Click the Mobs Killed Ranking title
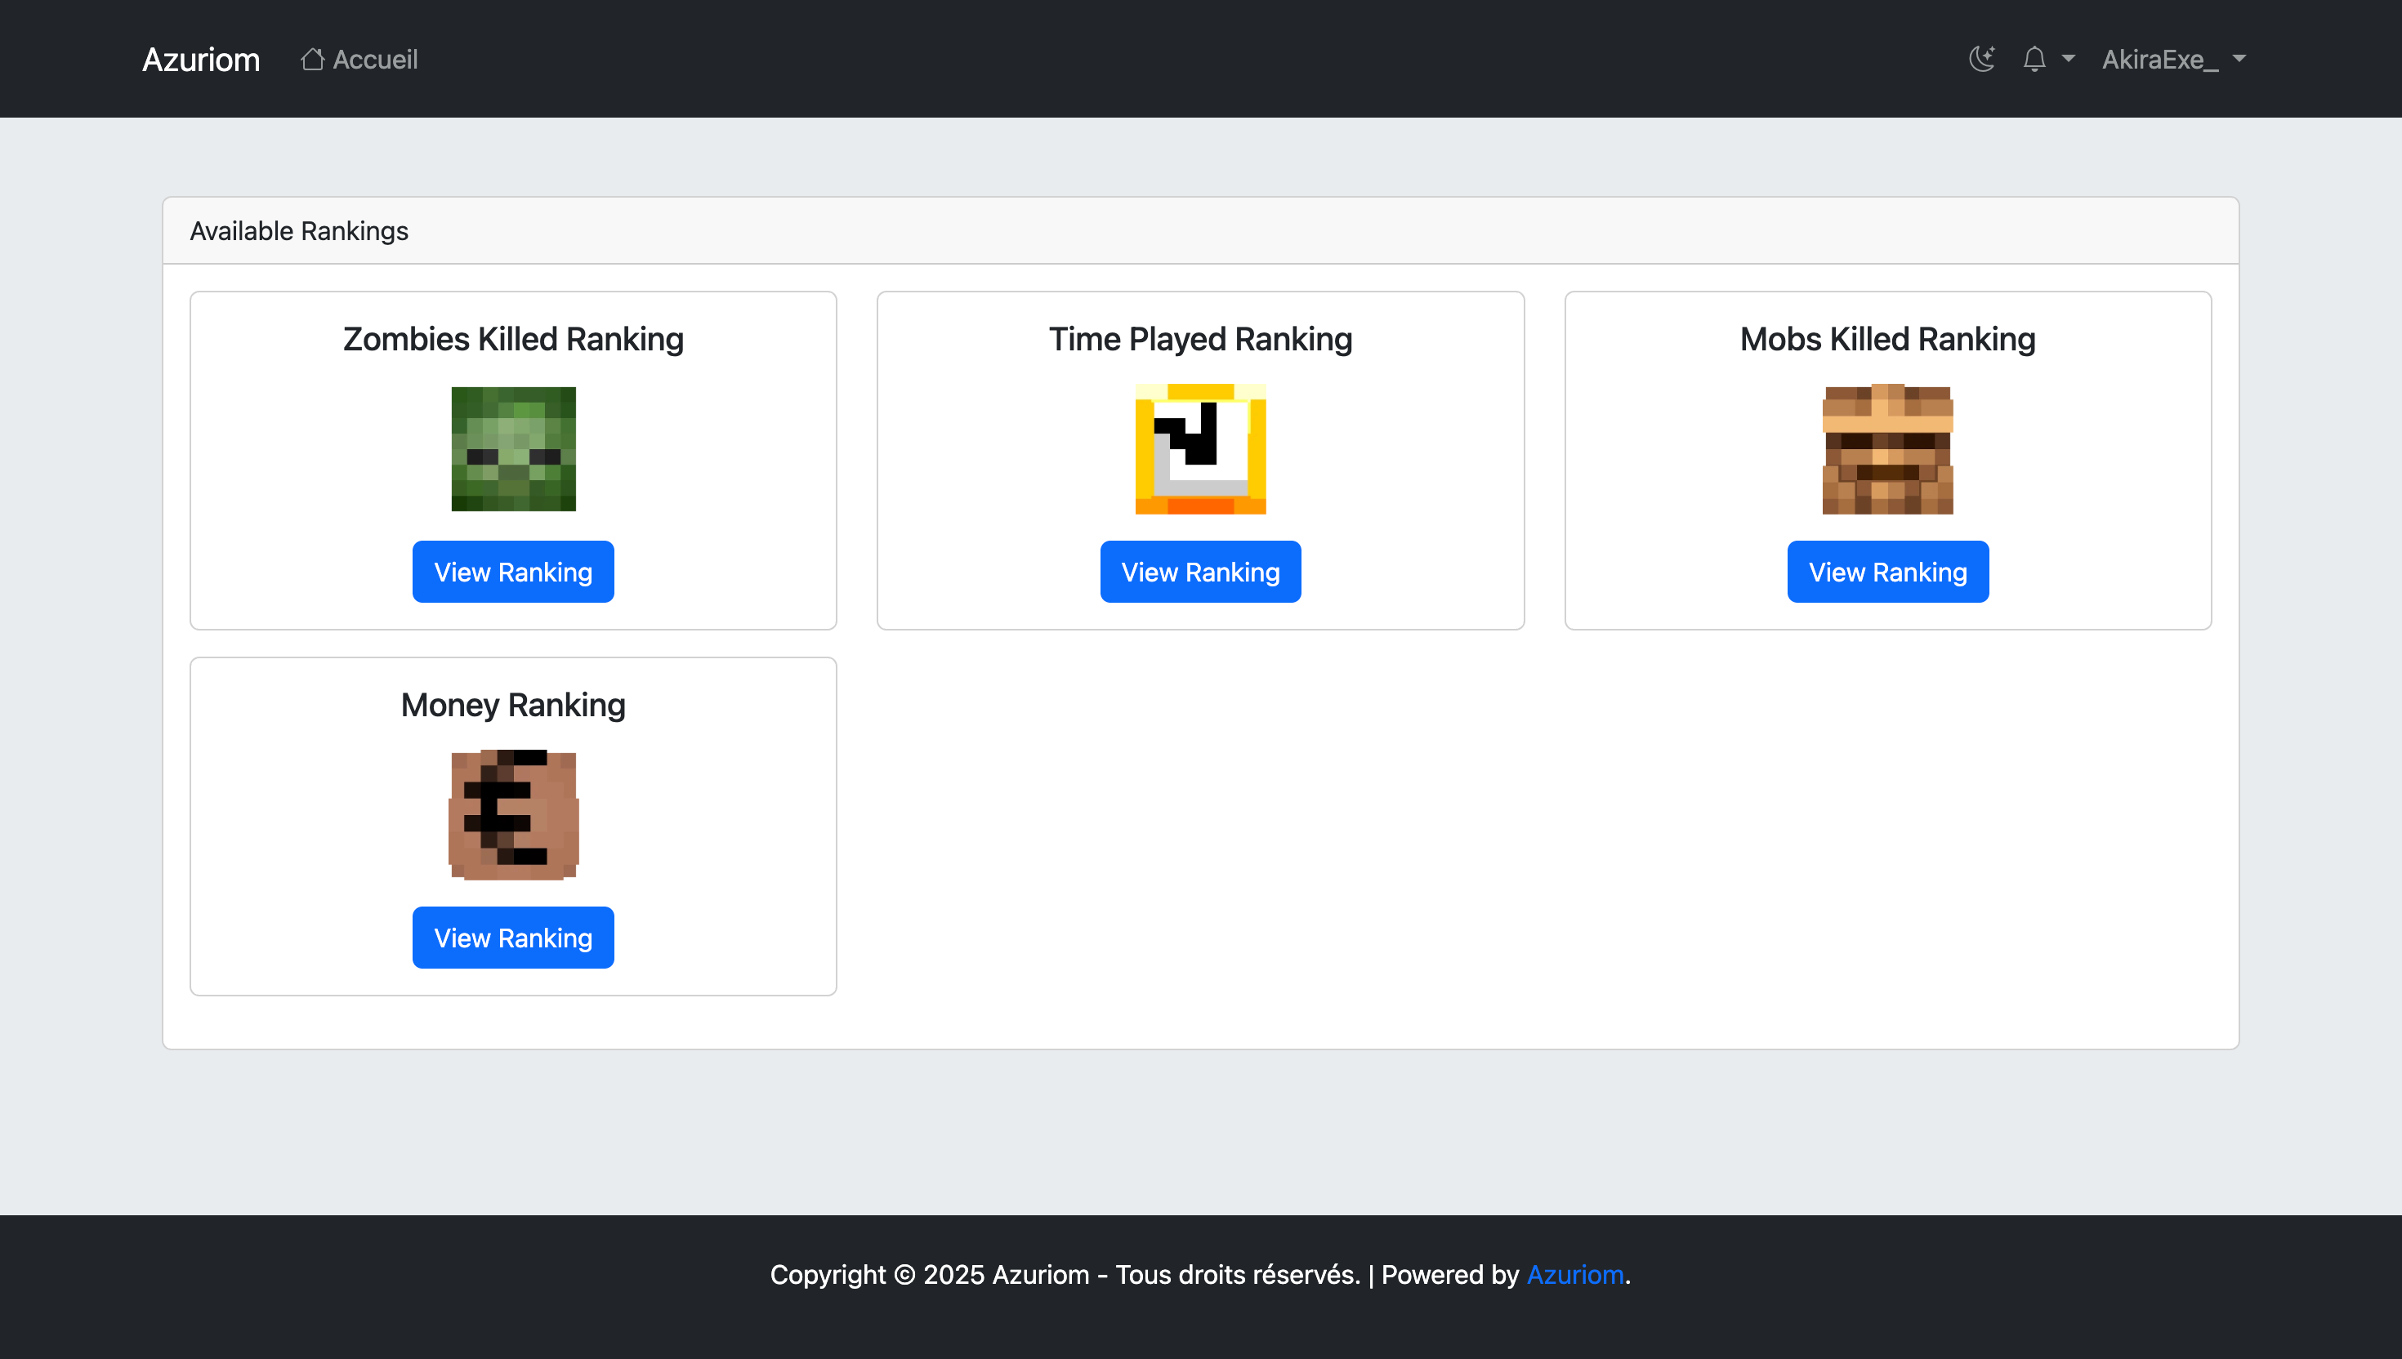The image size is (2402, 1359). pos(1887,339)
